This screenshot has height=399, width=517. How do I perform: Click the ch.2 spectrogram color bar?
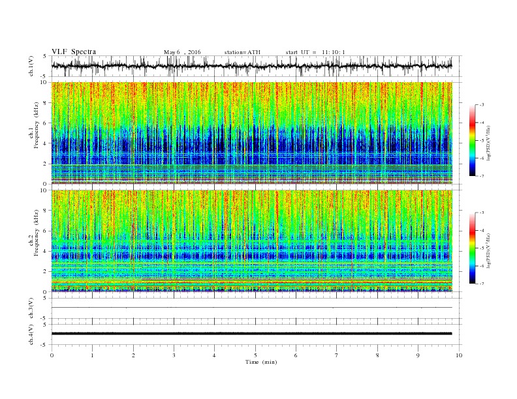[472, 248]
